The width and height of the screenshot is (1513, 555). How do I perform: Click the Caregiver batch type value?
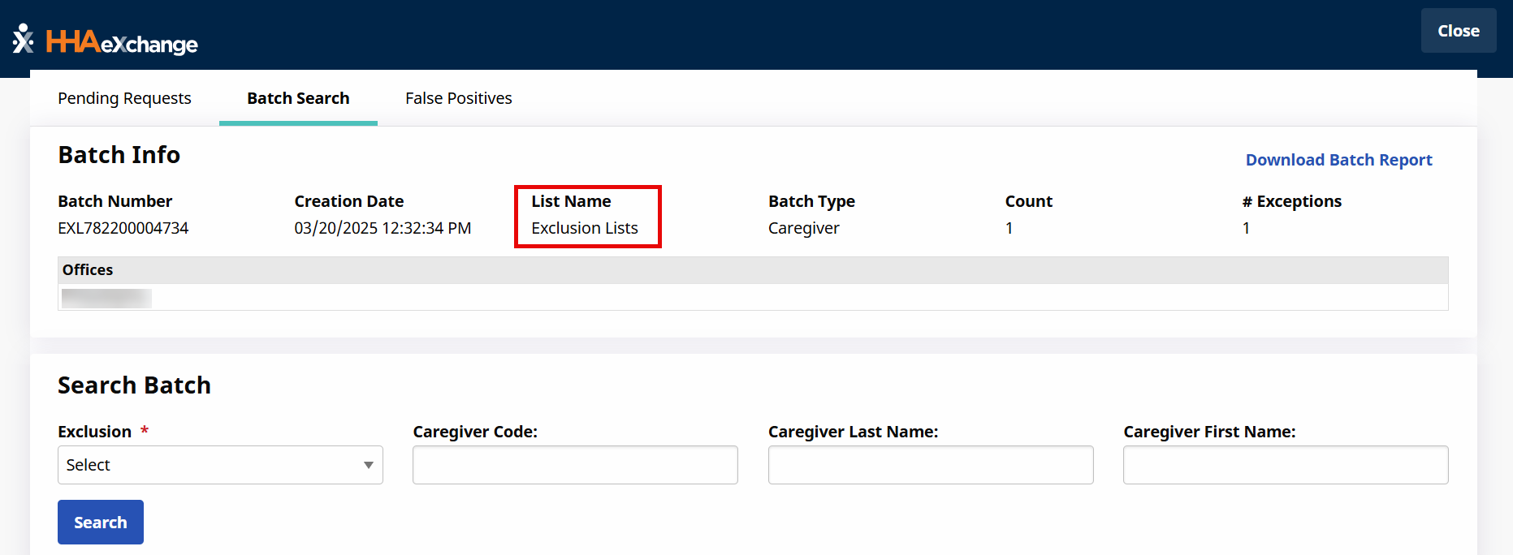(x=803, y=228)
